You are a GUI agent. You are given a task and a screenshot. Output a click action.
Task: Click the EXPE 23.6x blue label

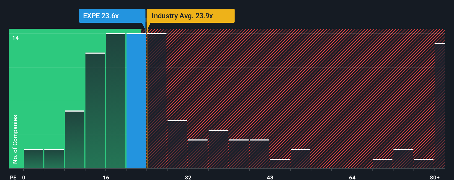(x=112, y=16)
